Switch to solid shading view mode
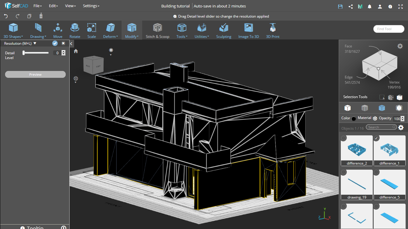 pyautogui.click(x=347, y=108)
